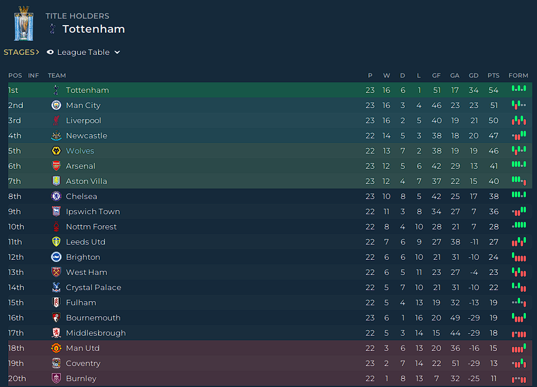
Task: Sort table by PTS column header
Action: pos(493,75)
